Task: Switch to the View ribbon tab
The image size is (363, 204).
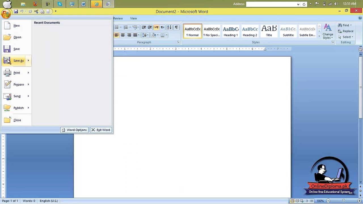Action: [134, 18]
